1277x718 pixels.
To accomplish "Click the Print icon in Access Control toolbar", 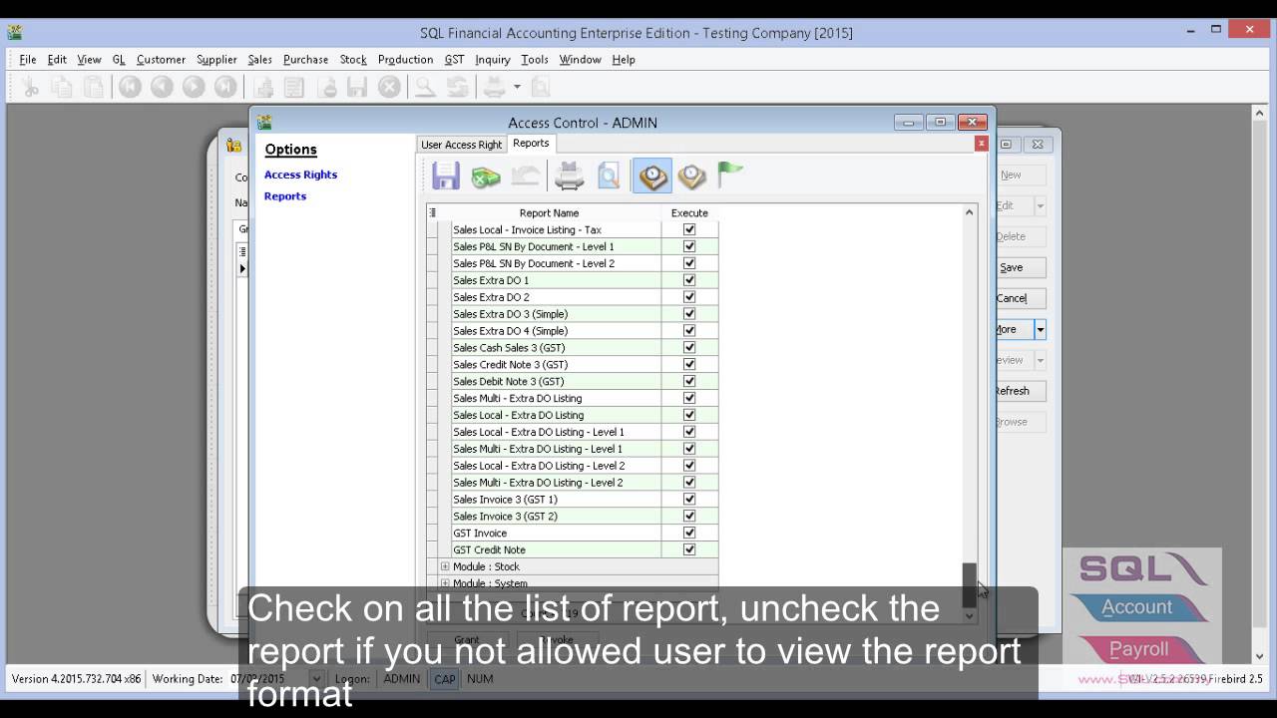I will (x=569, y=177).
